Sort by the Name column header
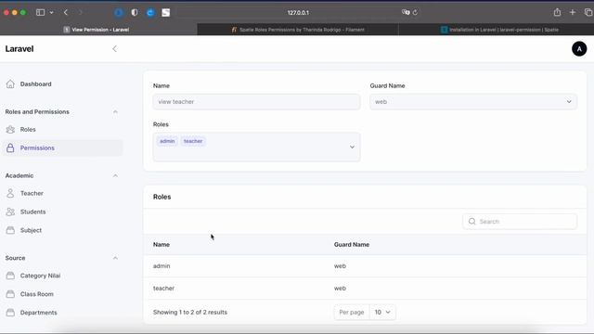Screen dimensions: 594x334 pos(161,245)
